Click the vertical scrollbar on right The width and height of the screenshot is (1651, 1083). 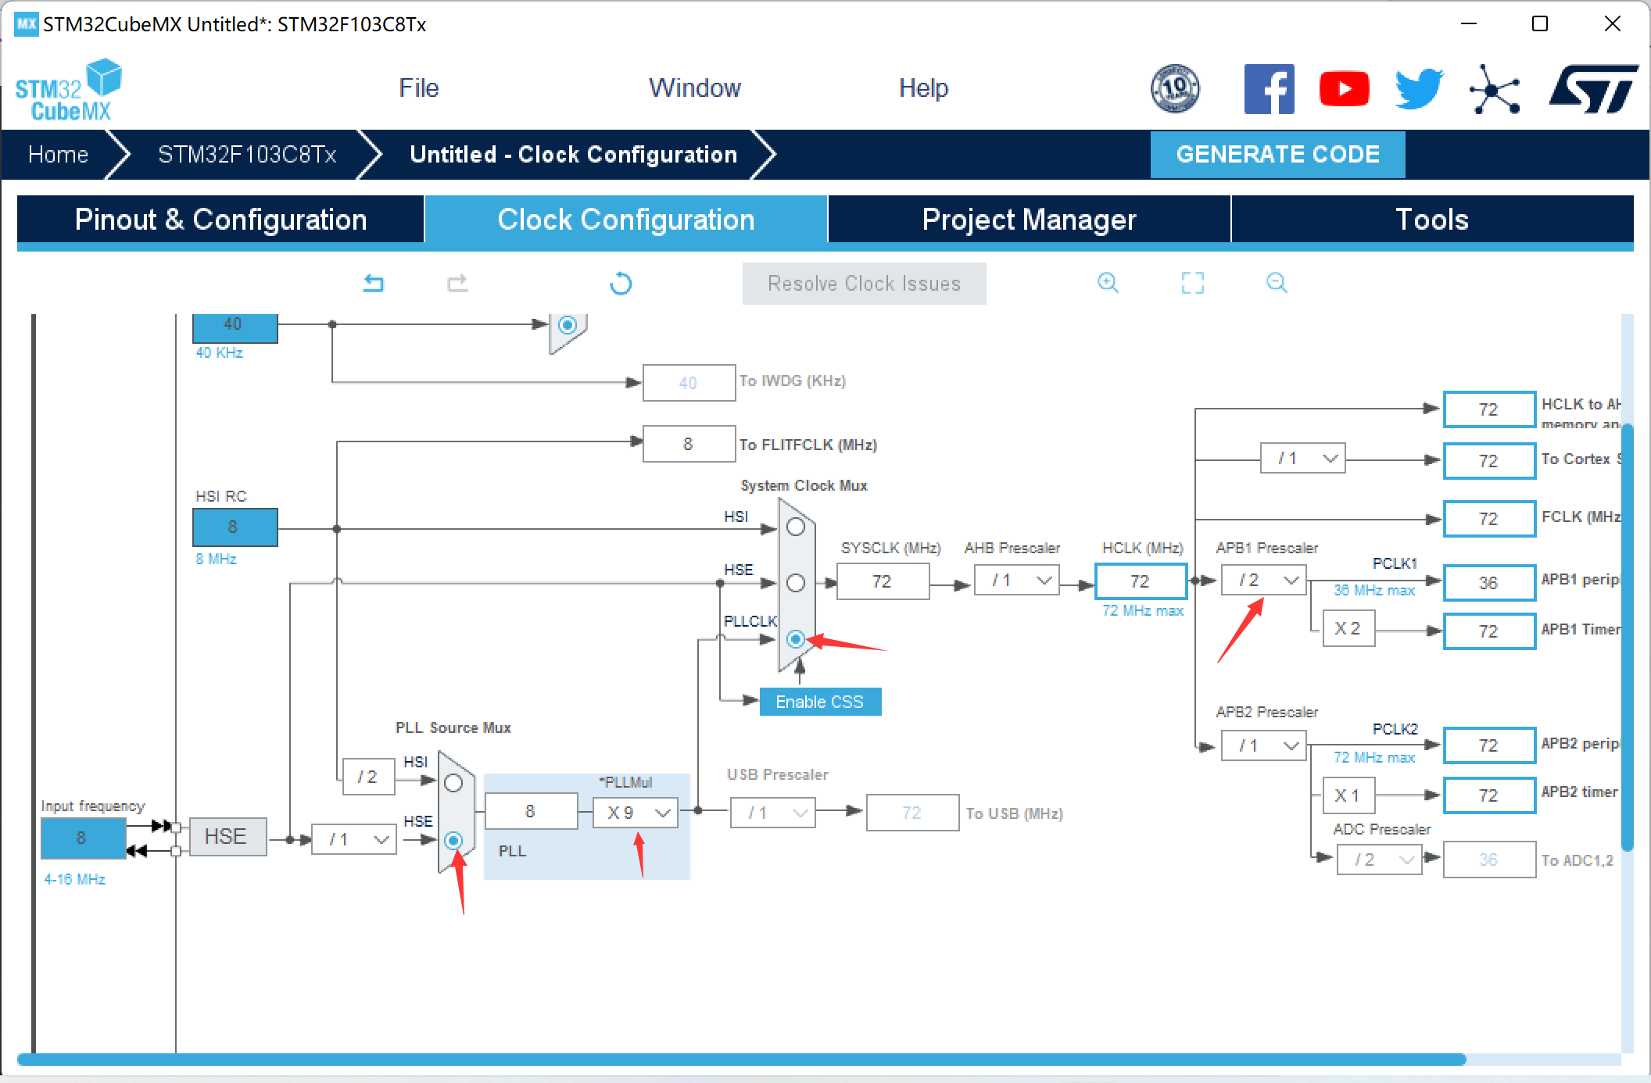pos(1628,637)
